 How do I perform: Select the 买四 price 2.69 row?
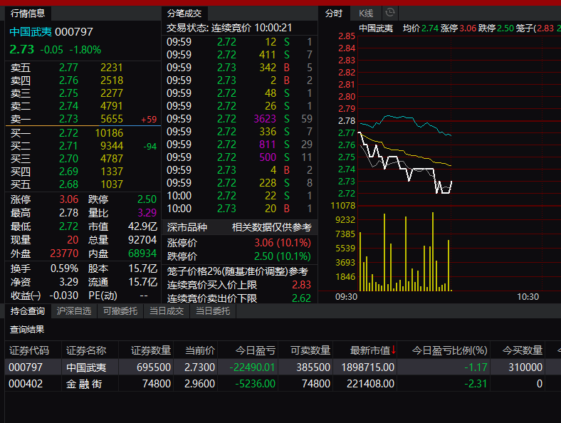(83, 172)
